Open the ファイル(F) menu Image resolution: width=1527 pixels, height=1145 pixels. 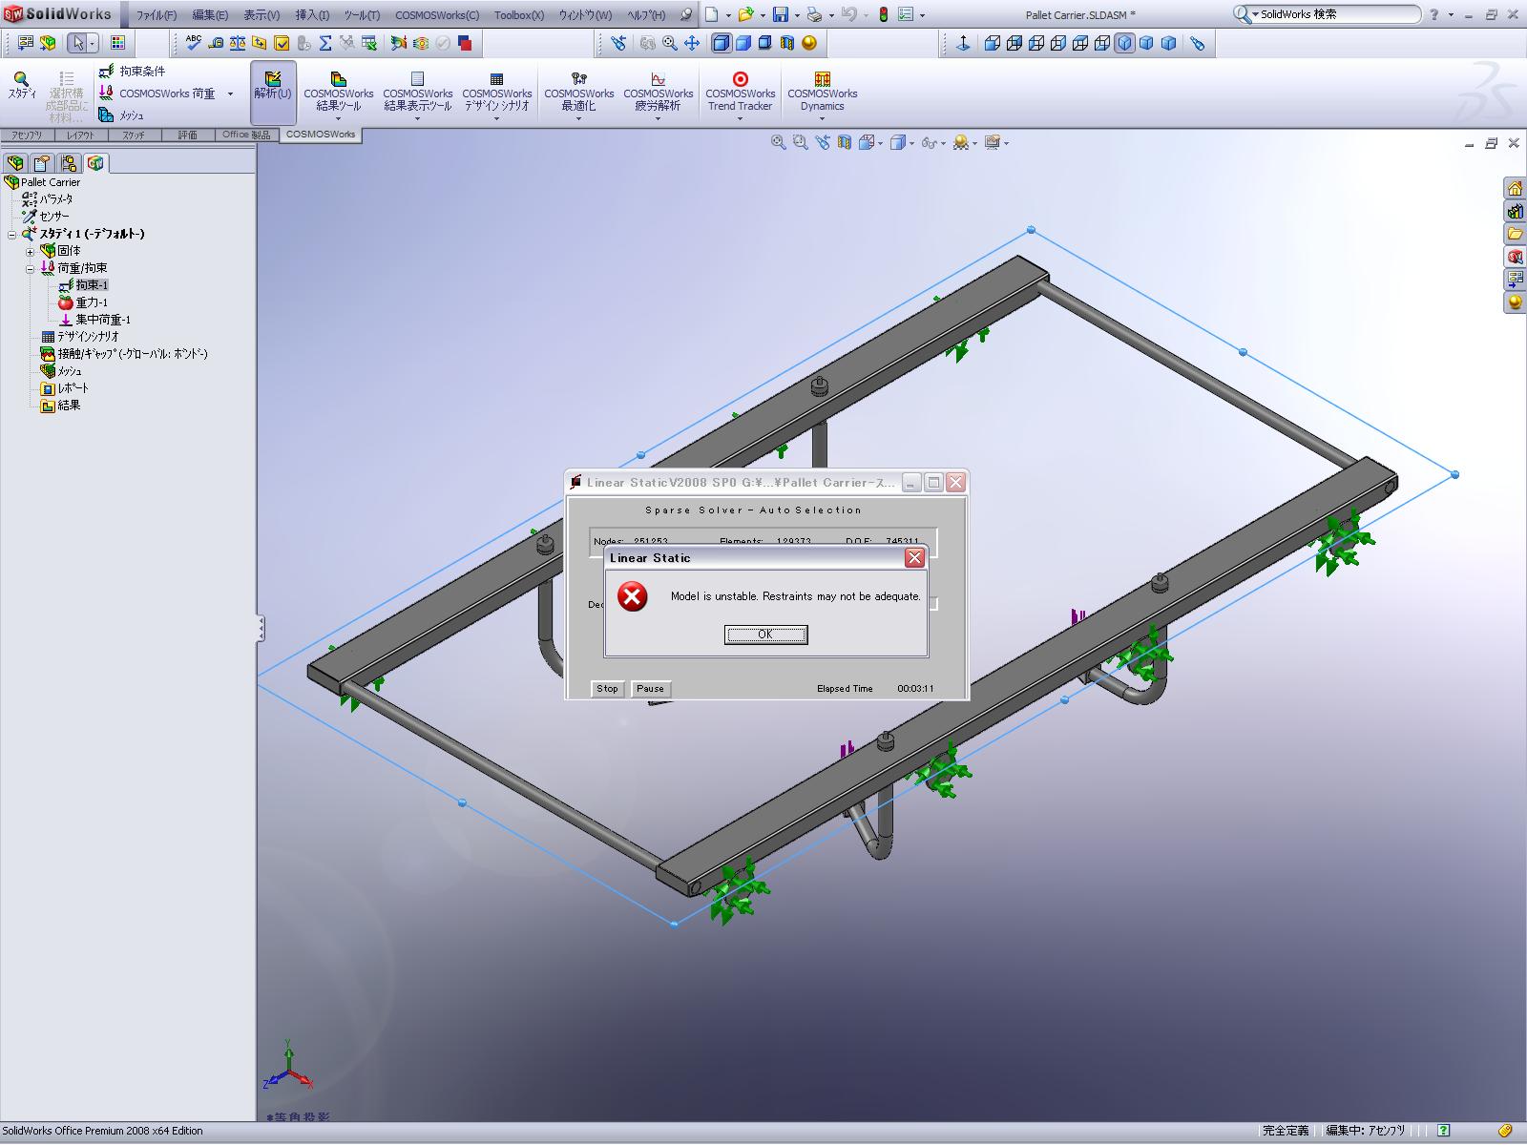(157, 15)
